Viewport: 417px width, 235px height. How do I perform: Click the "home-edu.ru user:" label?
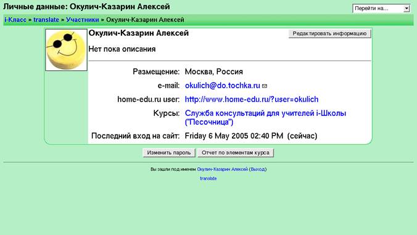(x=149, y=99)
